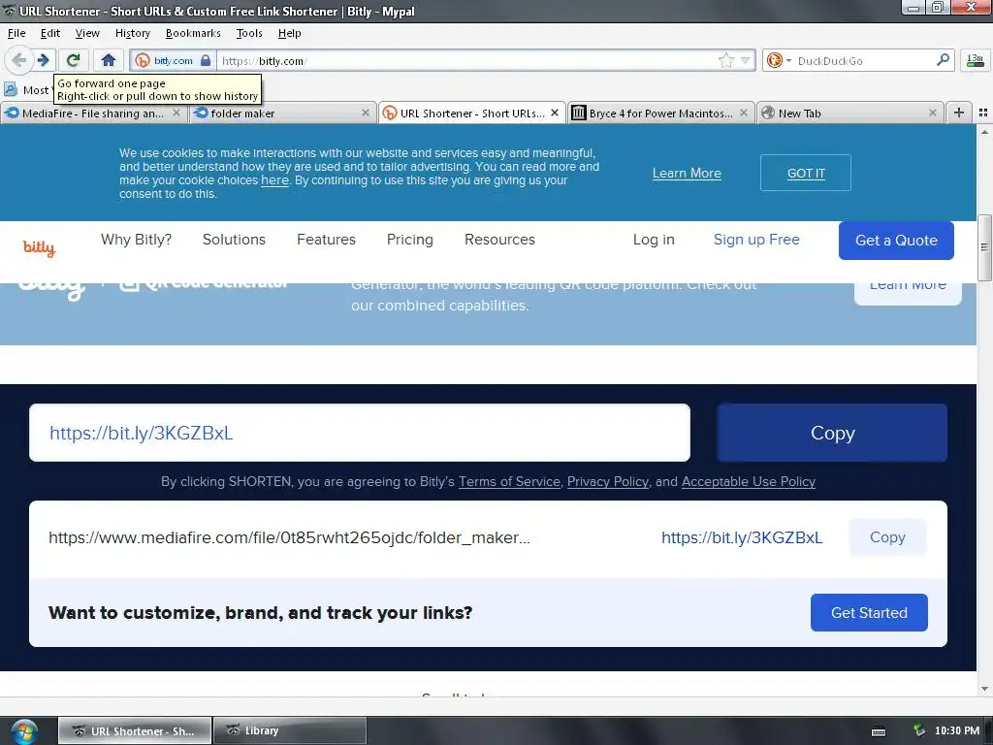Open the URL history dropdown arrow
The width and height of the screenshot is (993, 745).
click(x=746, y=61)
